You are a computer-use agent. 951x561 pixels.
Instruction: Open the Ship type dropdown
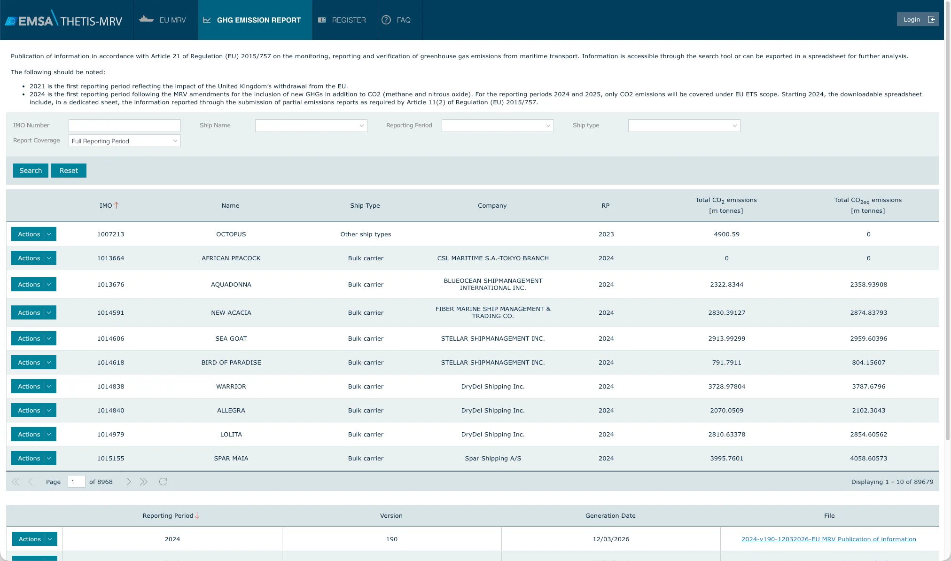734,125
